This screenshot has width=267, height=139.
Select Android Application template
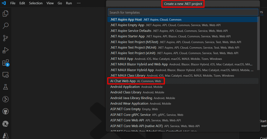point(183,87)
